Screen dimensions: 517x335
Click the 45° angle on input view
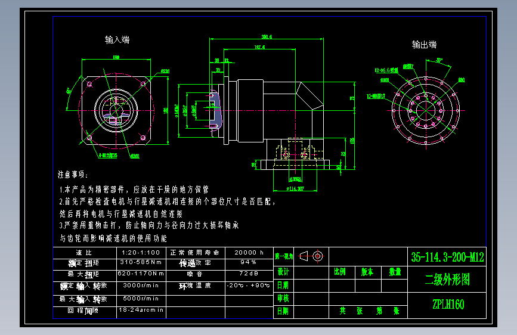click(69, 91)
